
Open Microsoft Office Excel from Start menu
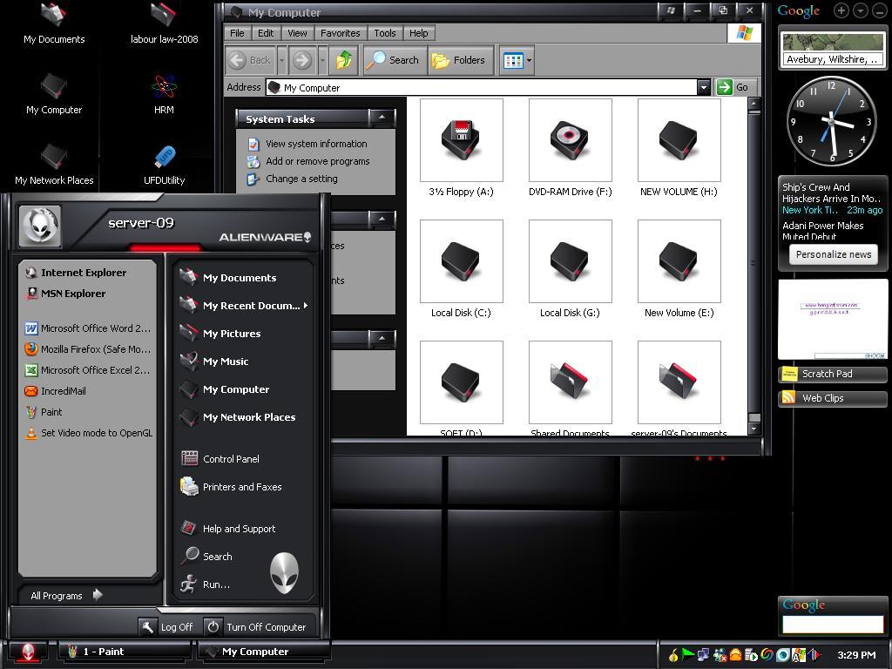(88, 370)
